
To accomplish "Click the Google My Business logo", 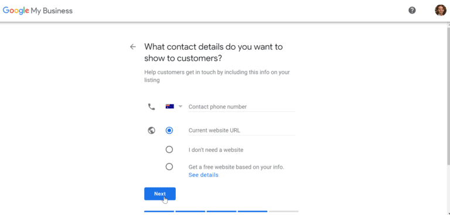I will pyautogui.click(x=37, y=11).
